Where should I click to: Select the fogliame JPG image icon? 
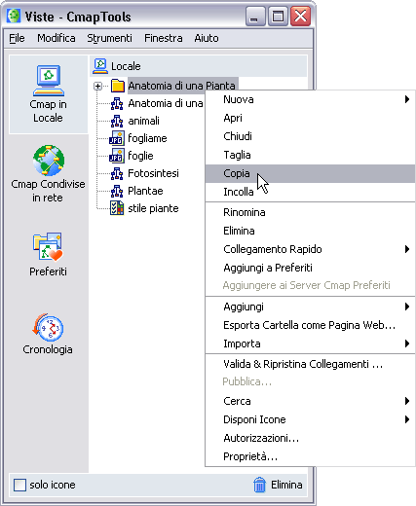(117, 138)
